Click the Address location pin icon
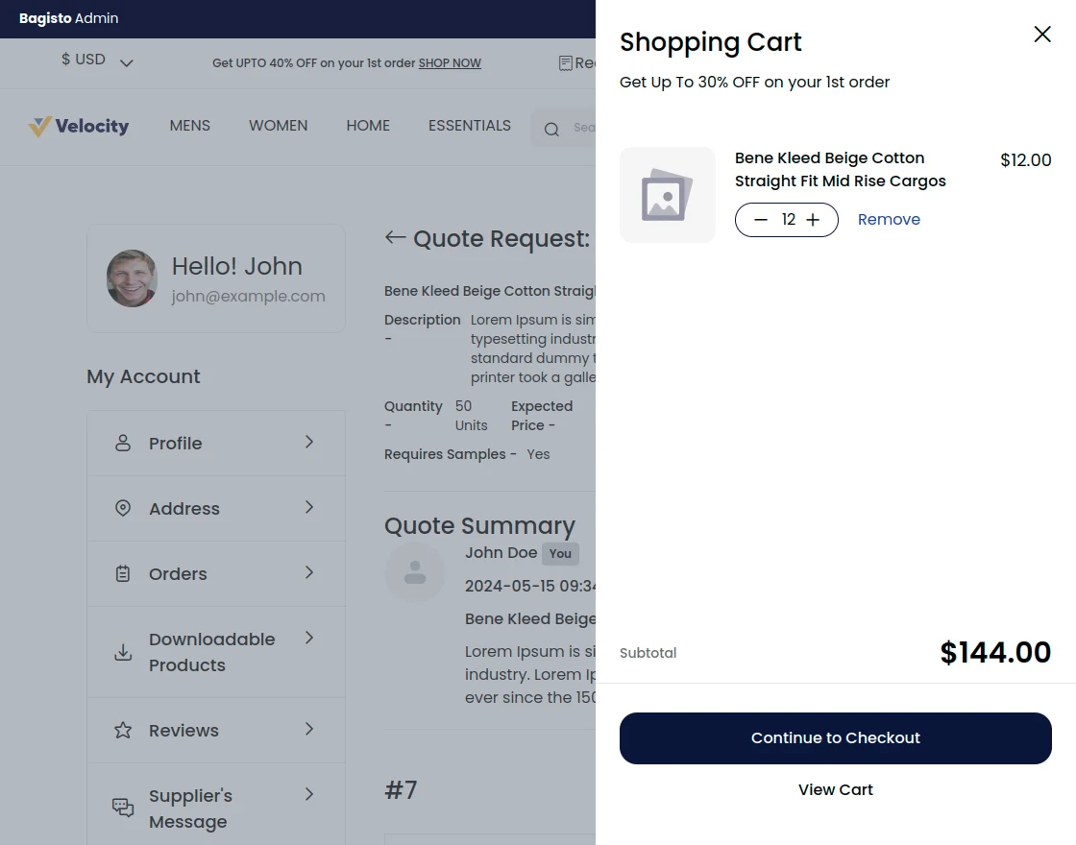Image resolution: width=1076 pixels, height=845 pixels. (x=123, y=509)
